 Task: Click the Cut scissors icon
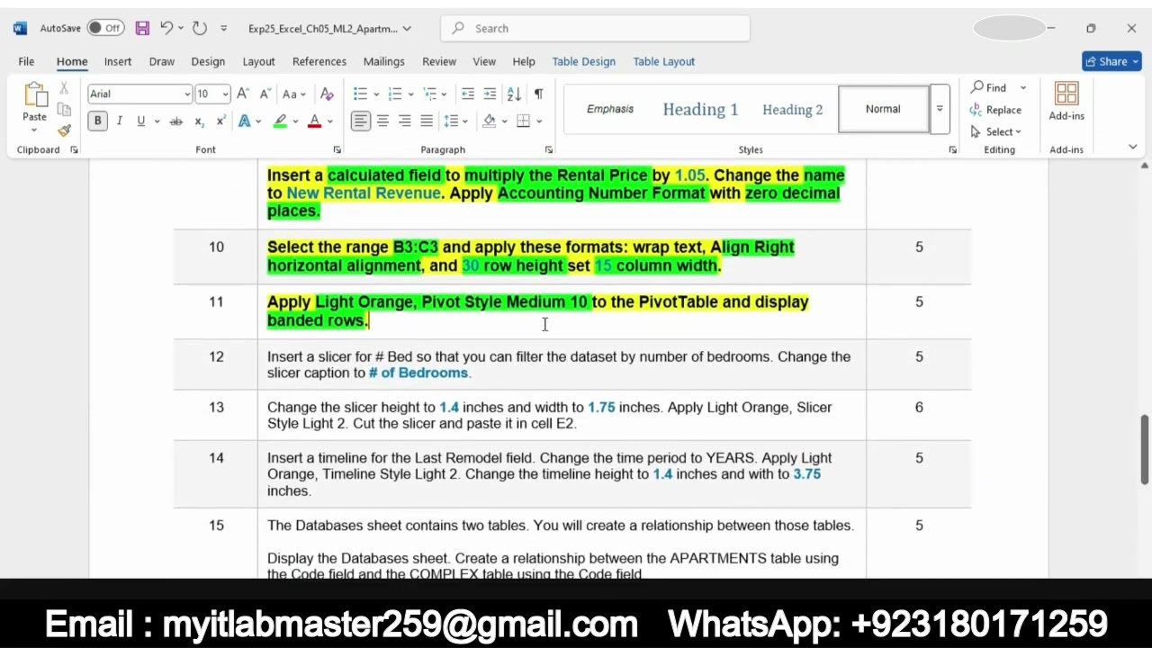point(64,88)
